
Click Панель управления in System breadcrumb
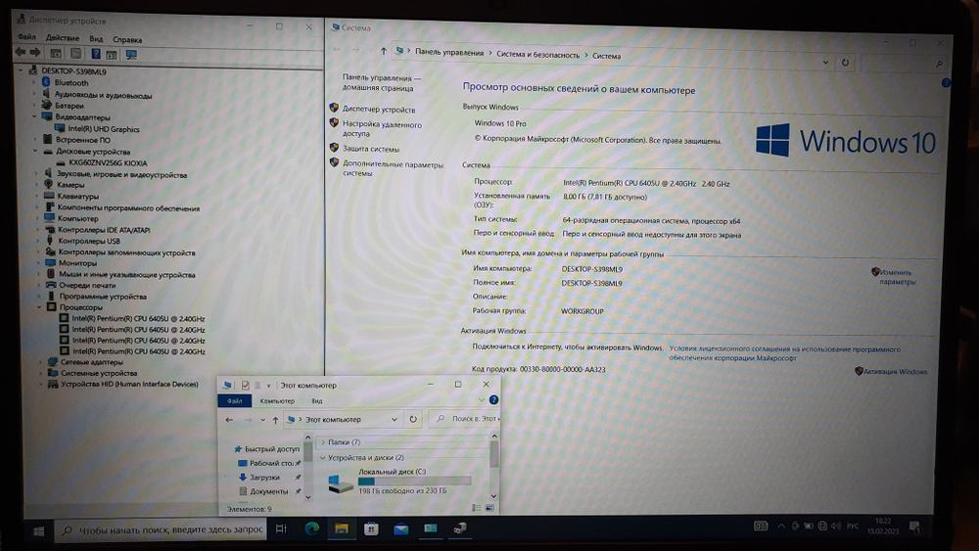click(449, 53)
